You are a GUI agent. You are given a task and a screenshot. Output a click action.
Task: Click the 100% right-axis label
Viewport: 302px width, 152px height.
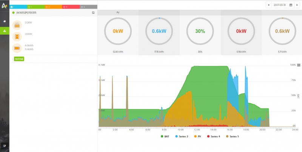click(293, 65)
